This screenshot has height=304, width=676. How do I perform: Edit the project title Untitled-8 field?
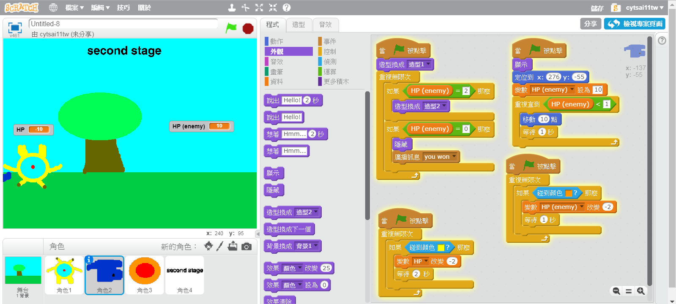(123, 24)
